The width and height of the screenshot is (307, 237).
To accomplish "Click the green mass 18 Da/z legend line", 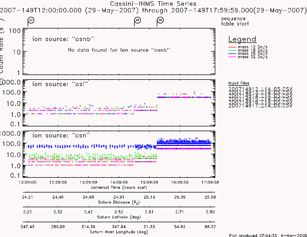I will (x=232, y=51).
